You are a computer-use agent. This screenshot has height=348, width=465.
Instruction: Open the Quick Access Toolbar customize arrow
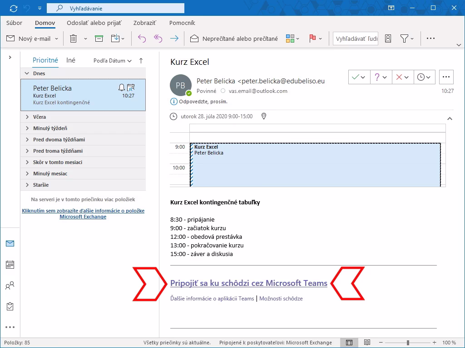[40, 8]
